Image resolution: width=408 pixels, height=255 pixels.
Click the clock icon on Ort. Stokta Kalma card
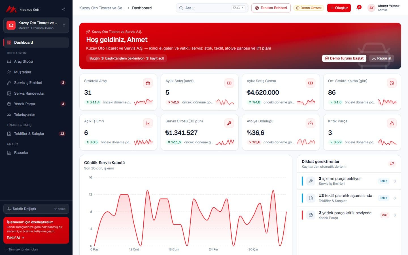click(392, 83)
